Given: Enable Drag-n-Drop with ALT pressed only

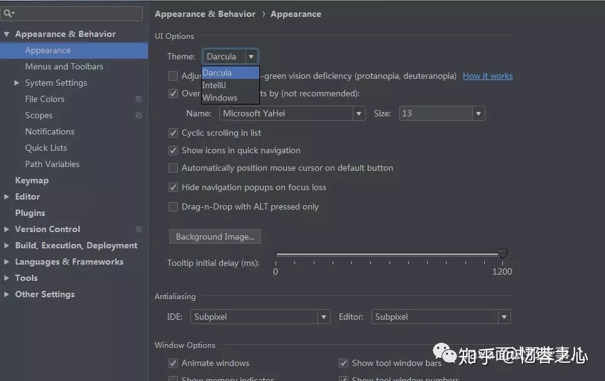Looking at the screenshot, I should coord(173,207).
